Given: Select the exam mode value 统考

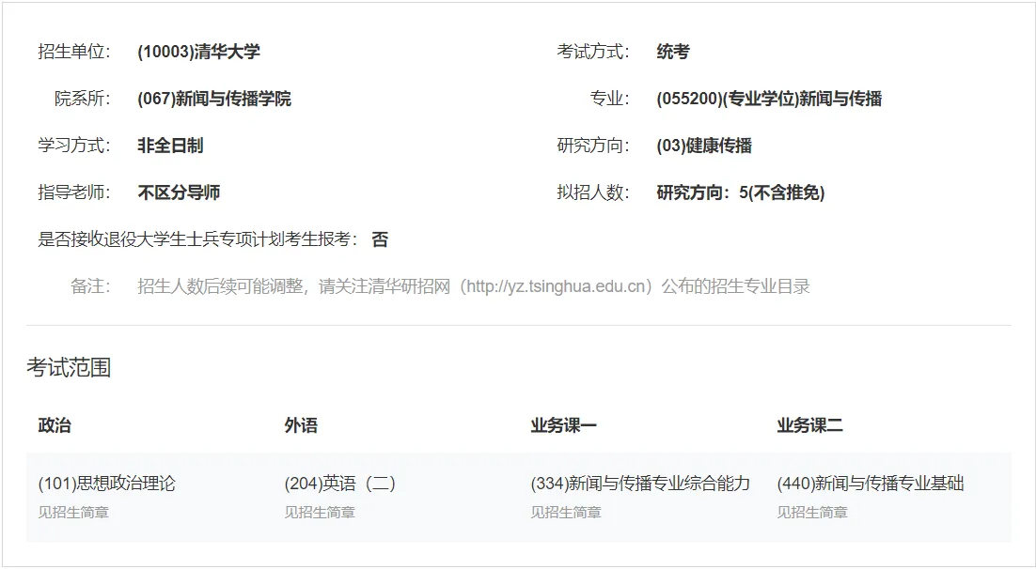Looking at the screenshot, I should 673,52.
